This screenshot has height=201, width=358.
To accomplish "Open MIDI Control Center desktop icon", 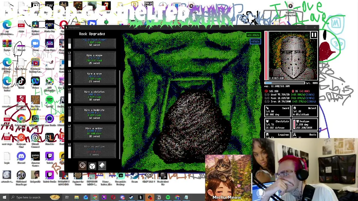I will pos(35,122).
